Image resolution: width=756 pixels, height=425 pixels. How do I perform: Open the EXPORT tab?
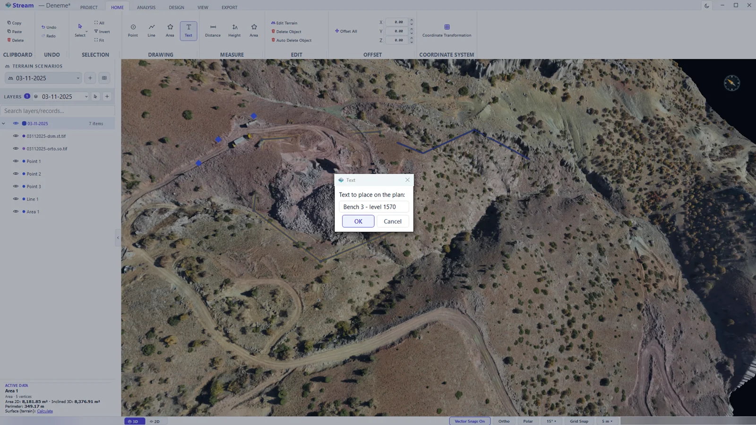coord(230,7)
